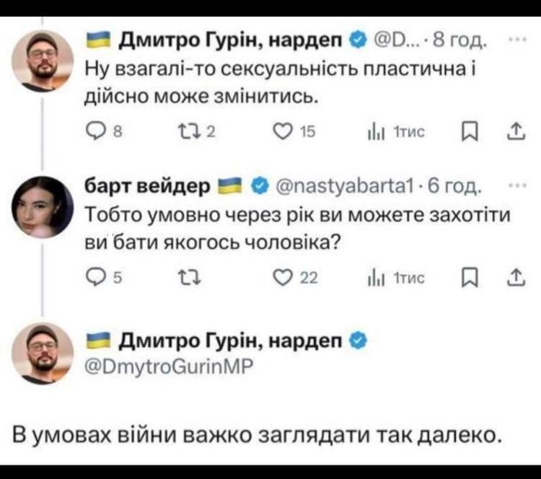Image resolution: width=541 pixels, height=479 pixels.
Task: Open барт вейдер's profile avatar
Action: 43,207
